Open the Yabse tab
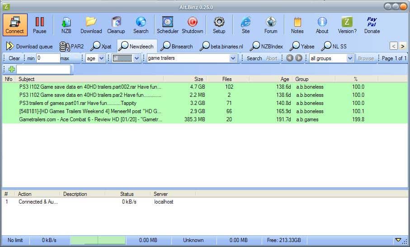The image size is (410, 247). pos(302,46)
